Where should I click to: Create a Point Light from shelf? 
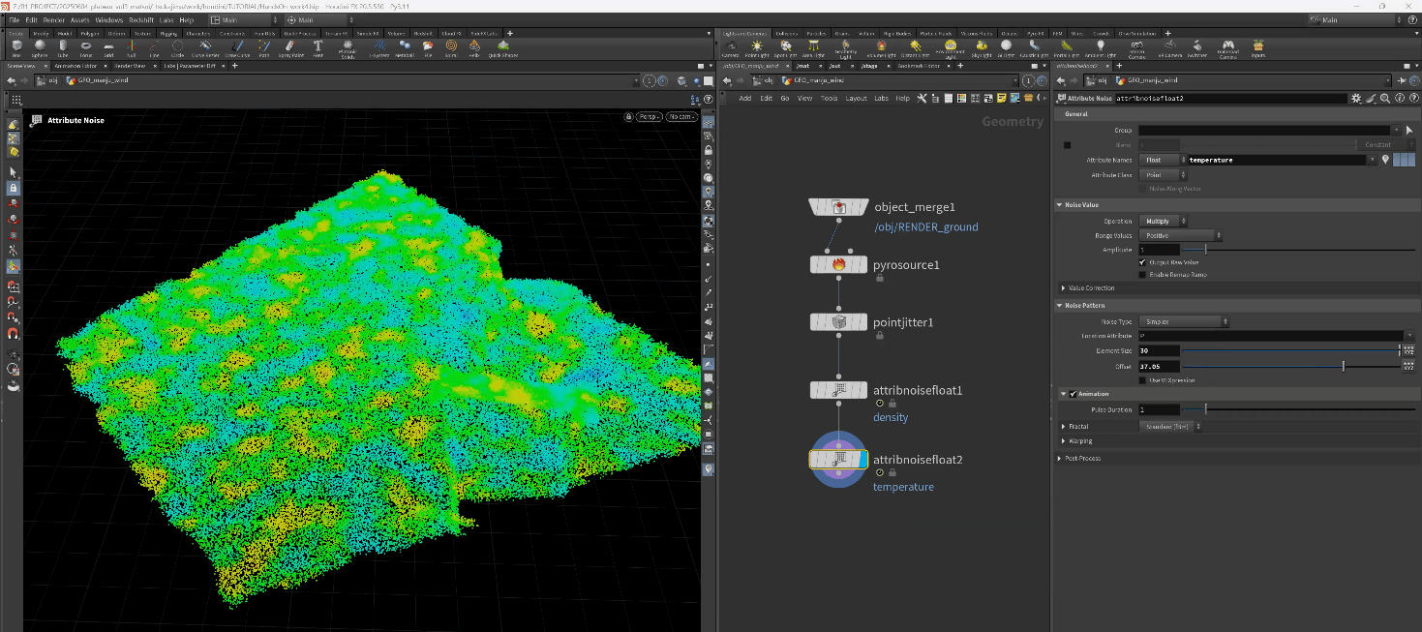[x=757, y=46]
